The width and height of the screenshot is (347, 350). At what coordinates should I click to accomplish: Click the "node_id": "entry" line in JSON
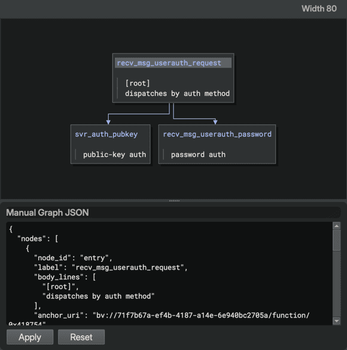(73, 258)
